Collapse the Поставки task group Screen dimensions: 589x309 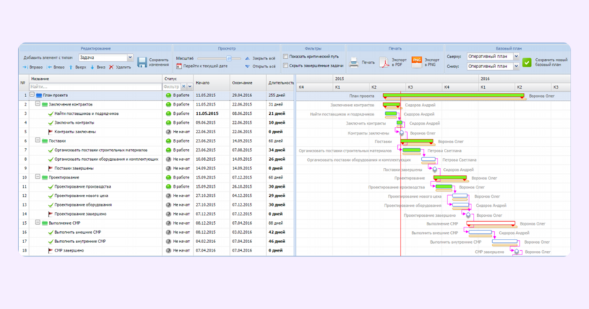tap(38, 140)
